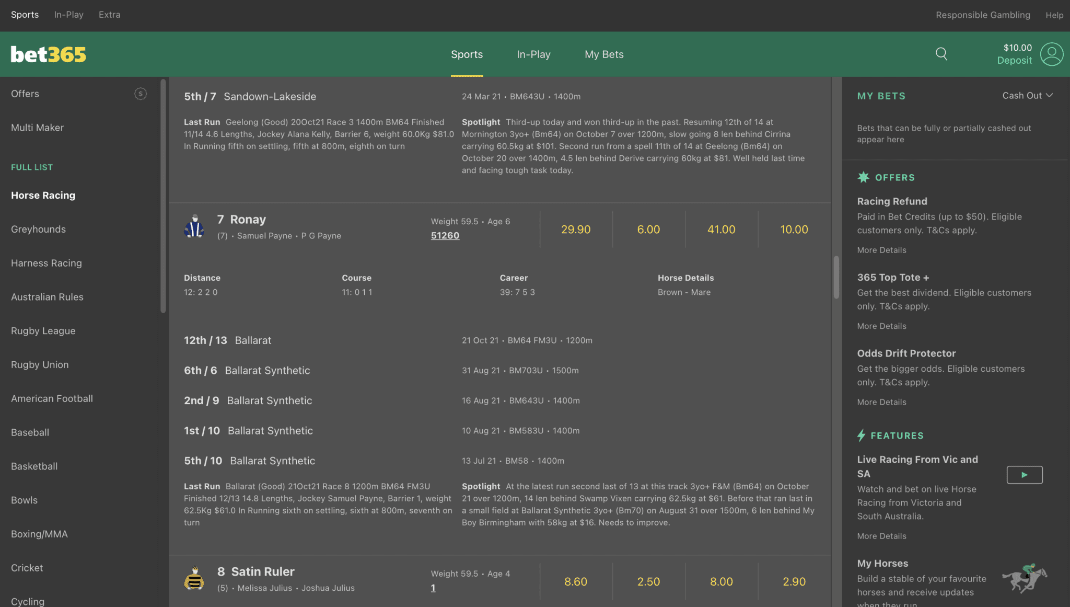Expand the Cash Out dropdown

[1027, 96]
